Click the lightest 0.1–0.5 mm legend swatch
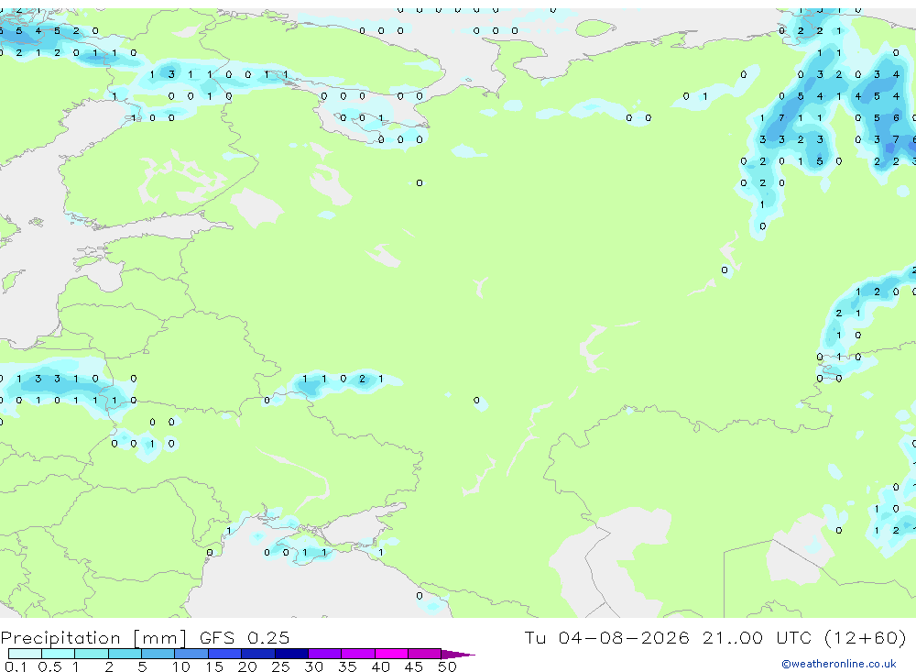The image size is (916, 672). click(25, 654)
